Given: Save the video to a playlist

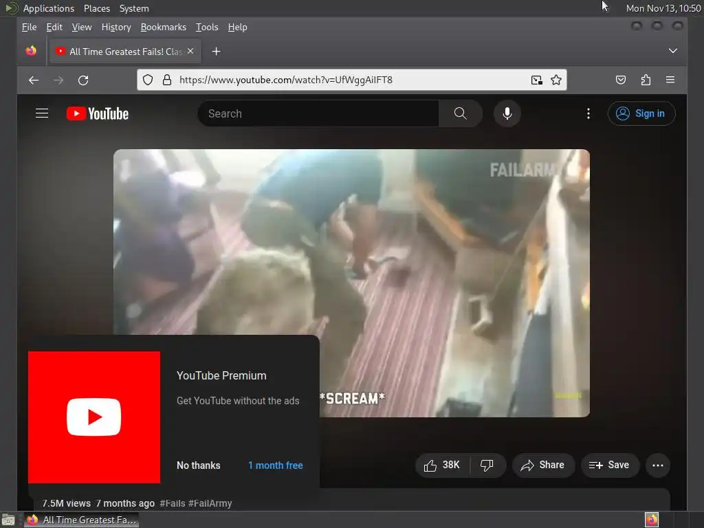Looking at the screenshot, I should 610,465.
